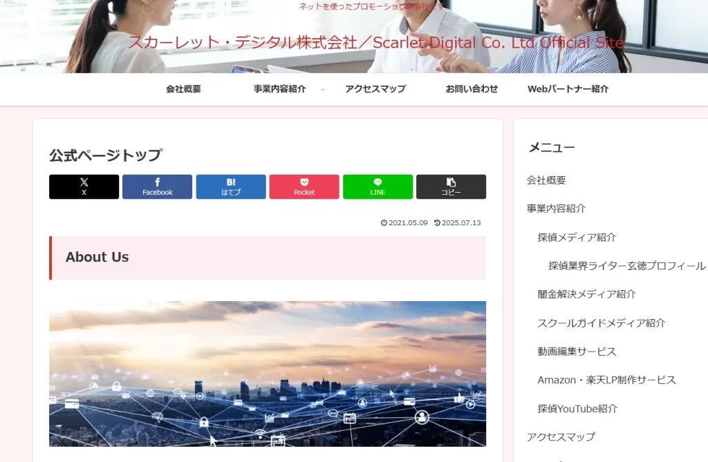Copy the page link with コピー button

tap(451, 186)
